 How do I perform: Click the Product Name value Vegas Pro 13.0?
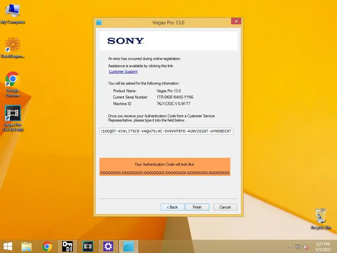(168, 91)
